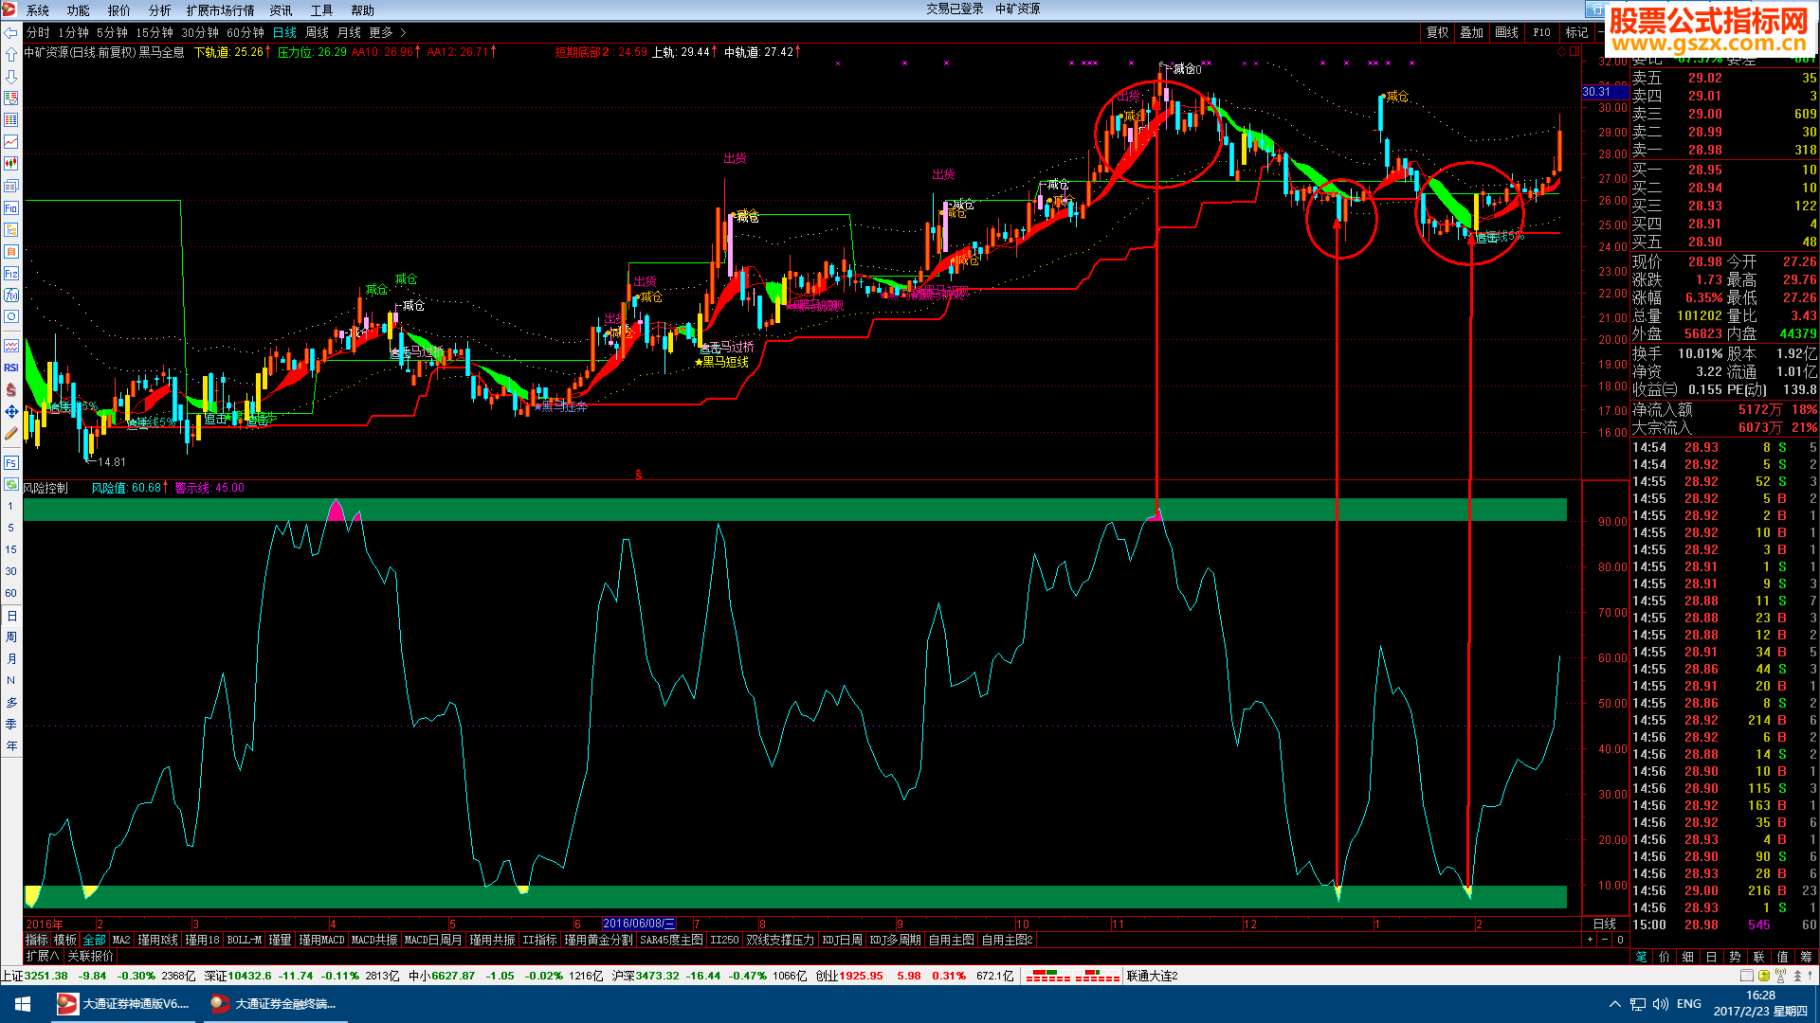Open the 日线 period selector below chart

(x=1605, y=924)
